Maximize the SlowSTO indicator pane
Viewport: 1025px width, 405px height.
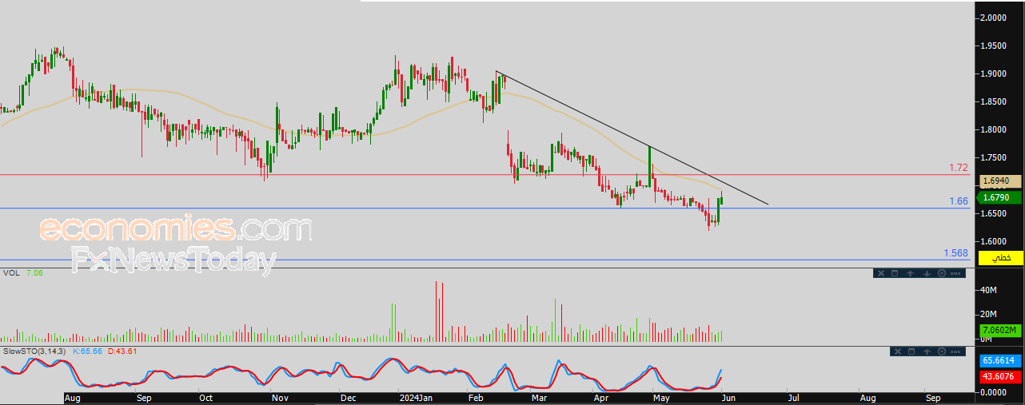[x=911, y=351]
